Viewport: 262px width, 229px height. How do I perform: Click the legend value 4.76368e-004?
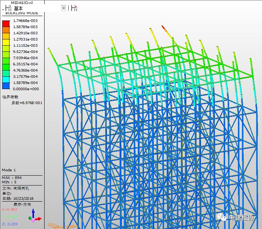click(26, 70)
